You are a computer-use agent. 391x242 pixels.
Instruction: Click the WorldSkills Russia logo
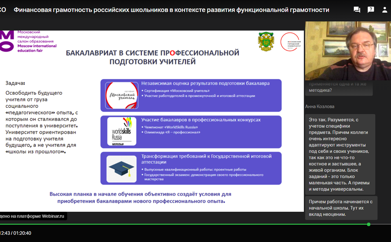click(122, 131)
